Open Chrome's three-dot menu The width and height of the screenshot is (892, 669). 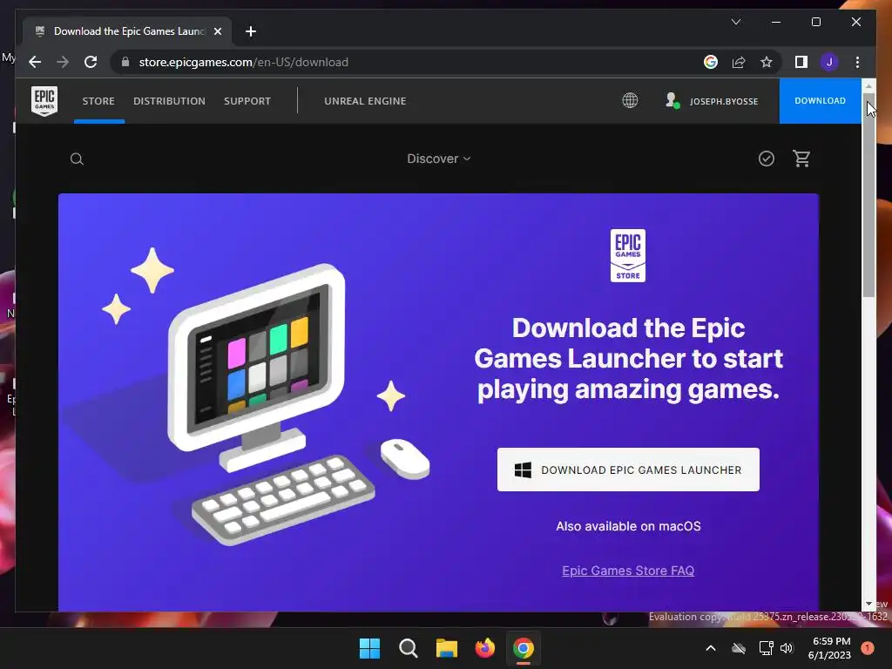pyautogui.click(x=857, y=62)
